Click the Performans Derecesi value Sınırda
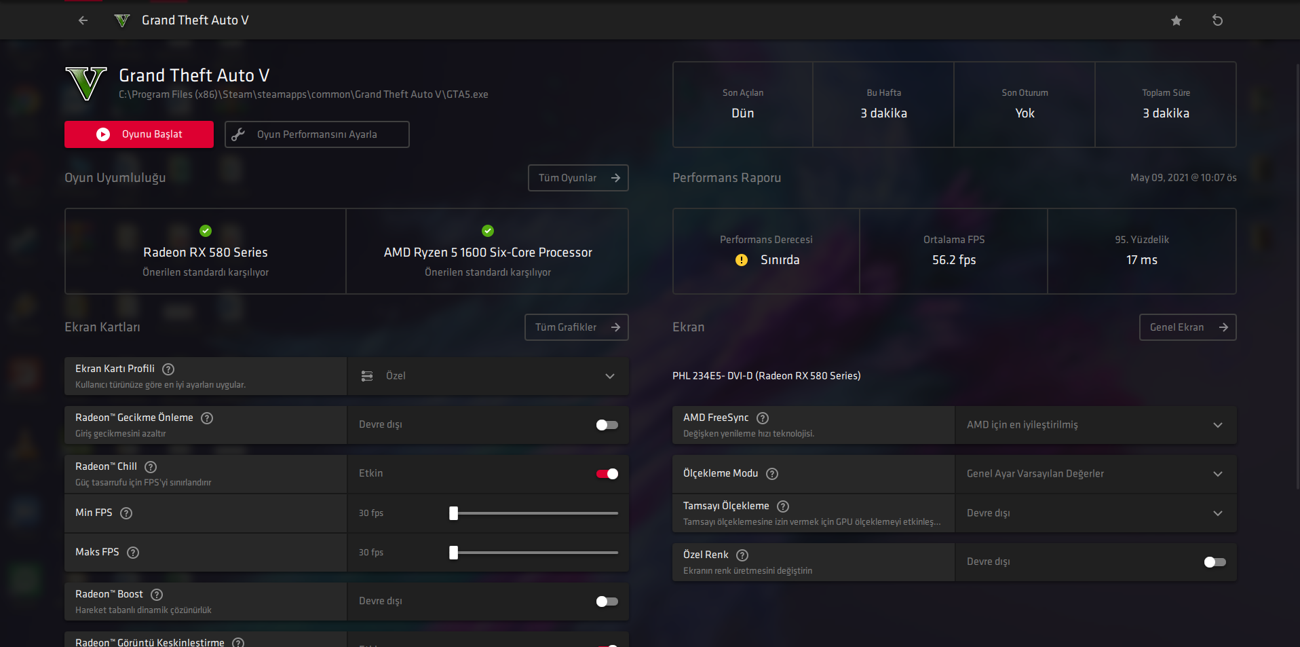The width and height of the screenshot is (1300, 647). 780,260
